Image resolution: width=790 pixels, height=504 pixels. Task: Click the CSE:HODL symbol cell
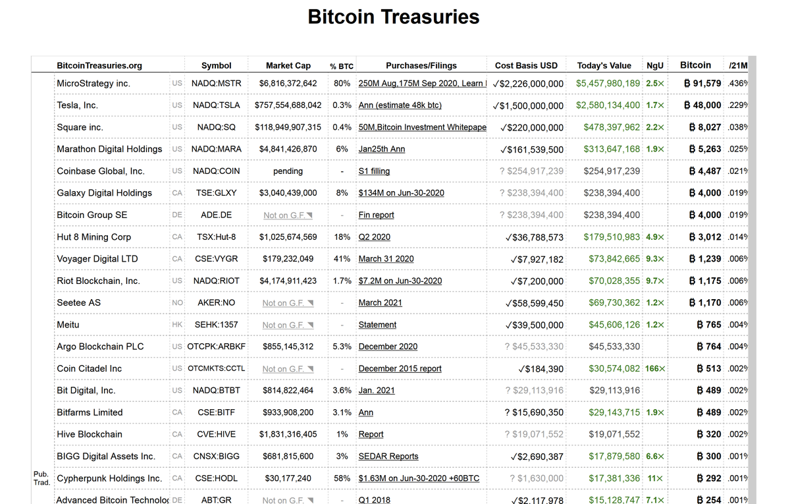pyautogui.click(x=216, y=478)
